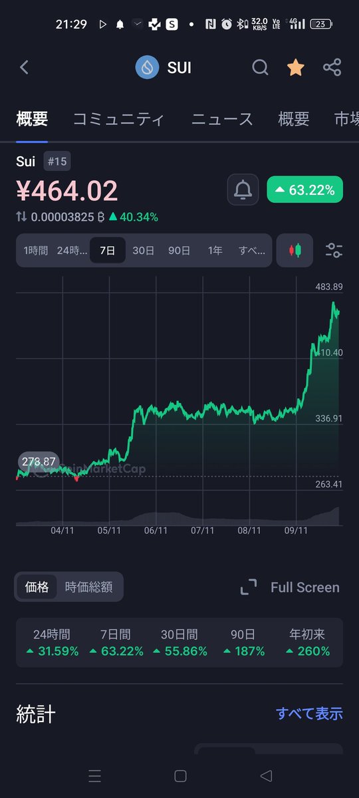This screenshot has width=359, height=798.
Task: Open the 市場 tab
Action: click(346, 120)
